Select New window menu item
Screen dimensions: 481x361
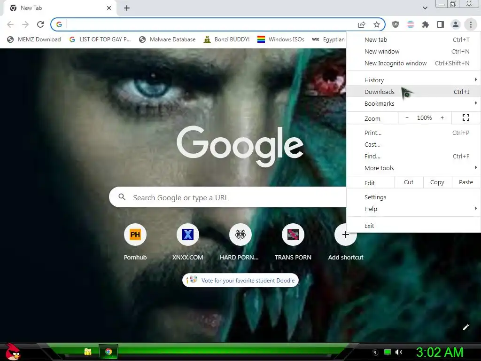point(413,51)
